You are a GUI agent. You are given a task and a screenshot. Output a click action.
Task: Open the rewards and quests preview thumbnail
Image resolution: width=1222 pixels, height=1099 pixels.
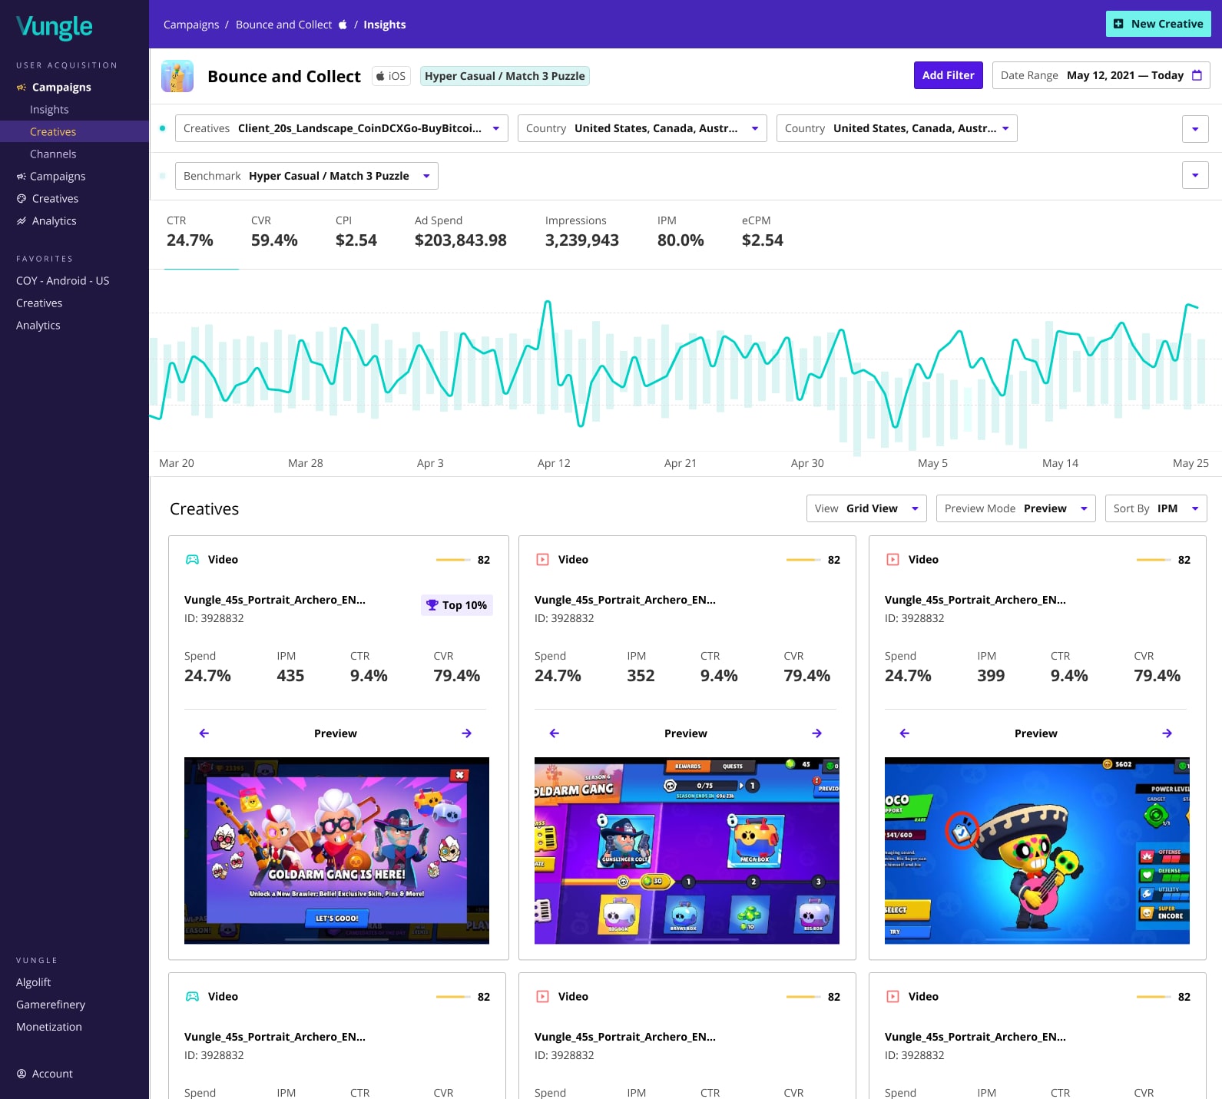687,851
